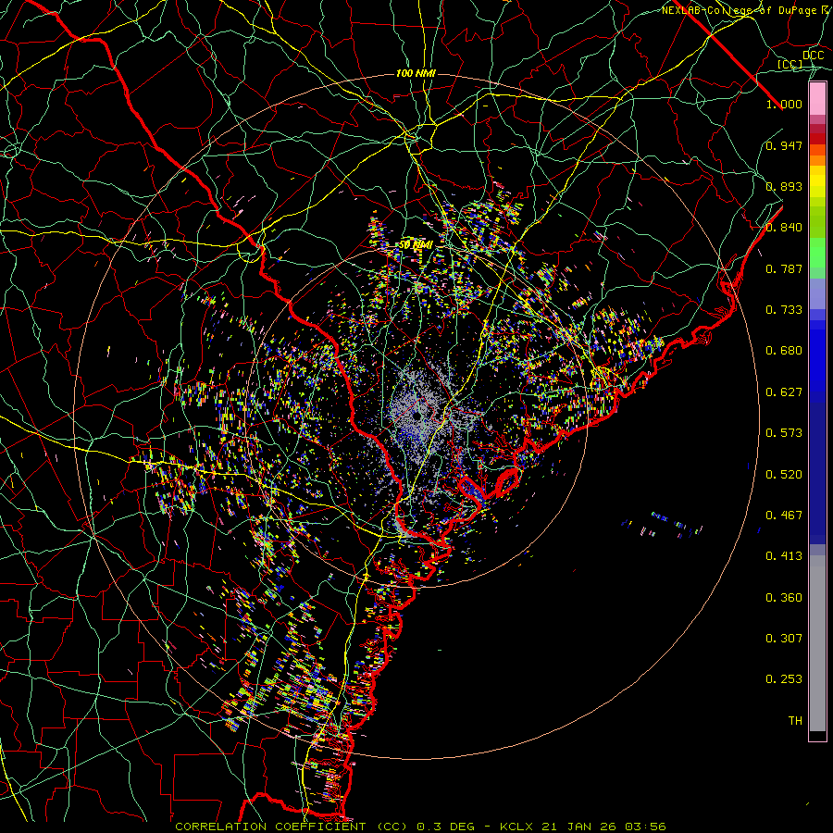Click the DCC product label

pyautogui.click(x=813, y=56)
